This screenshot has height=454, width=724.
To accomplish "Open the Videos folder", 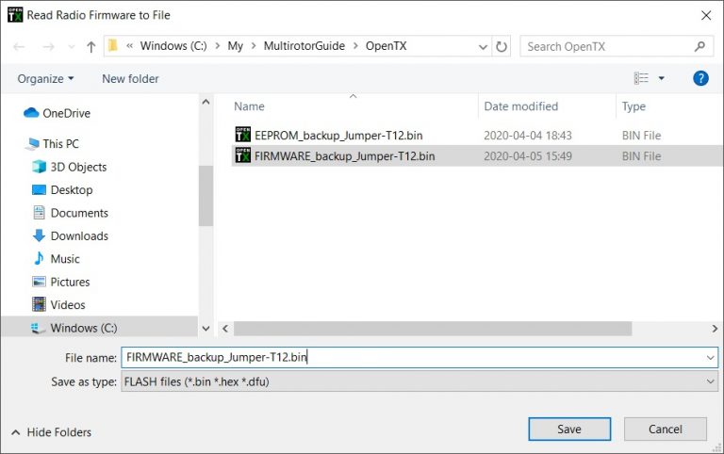I will [x=68, y=305].
